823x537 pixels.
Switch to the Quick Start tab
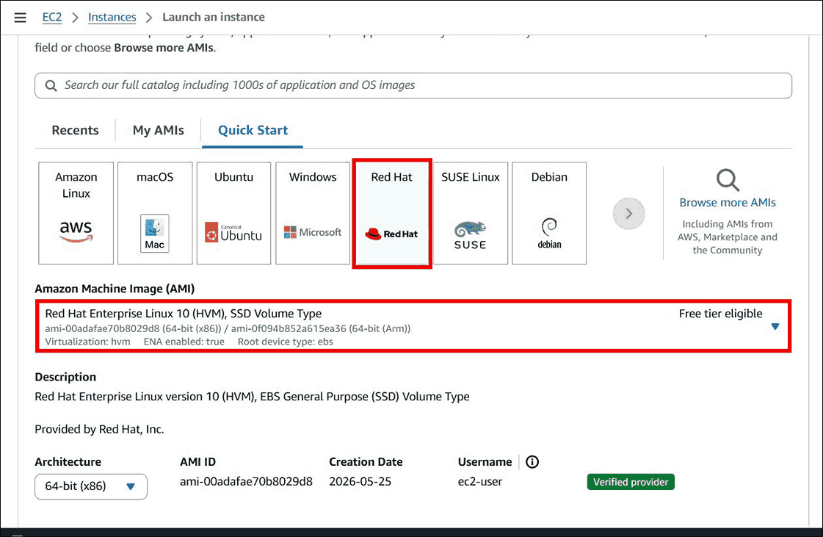pyautogui.click(x=253, y=130)
